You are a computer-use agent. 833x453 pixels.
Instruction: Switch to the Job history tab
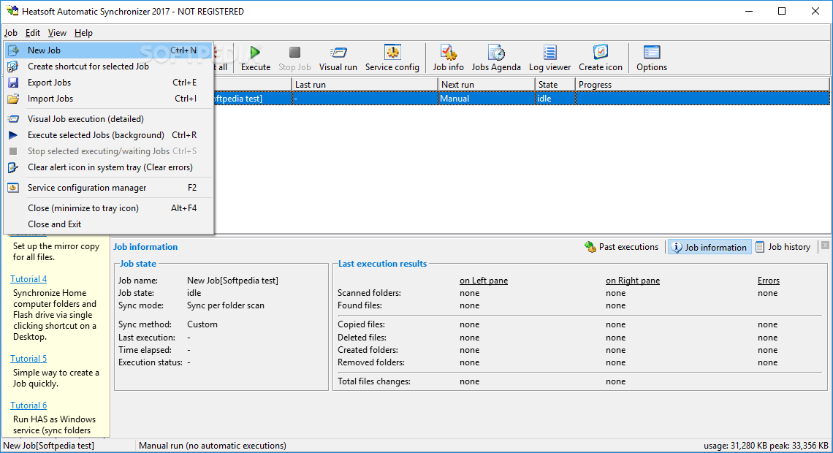783,247
